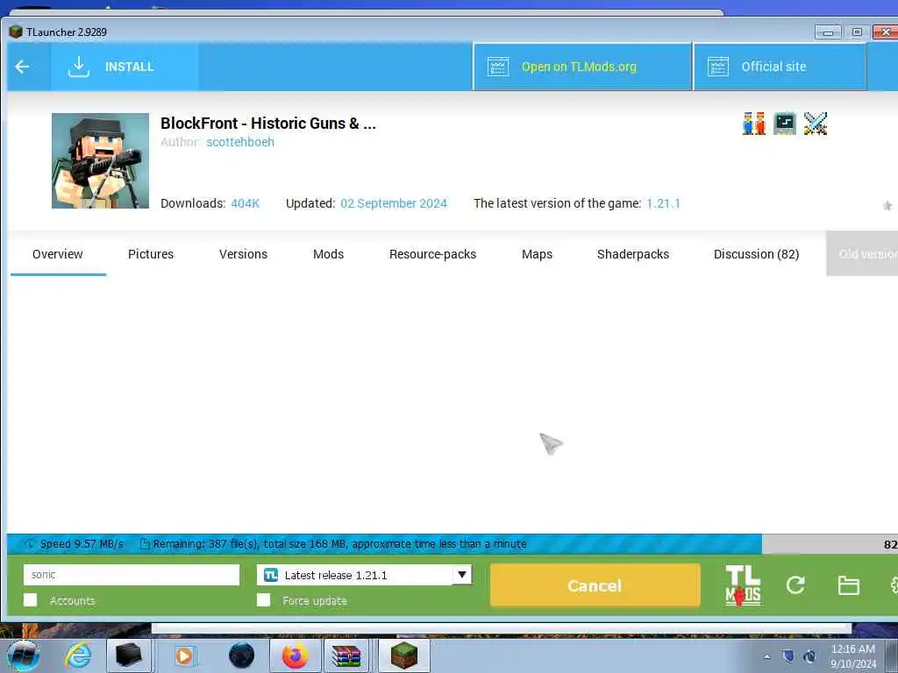Image resolution: width=898 pixels, height=673 pixels.
Task: Open author scottehboeh's profile link
Action: [240, 142]
